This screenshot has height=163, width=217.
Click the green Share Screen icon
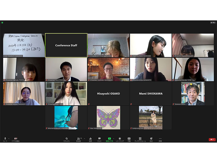109,139
